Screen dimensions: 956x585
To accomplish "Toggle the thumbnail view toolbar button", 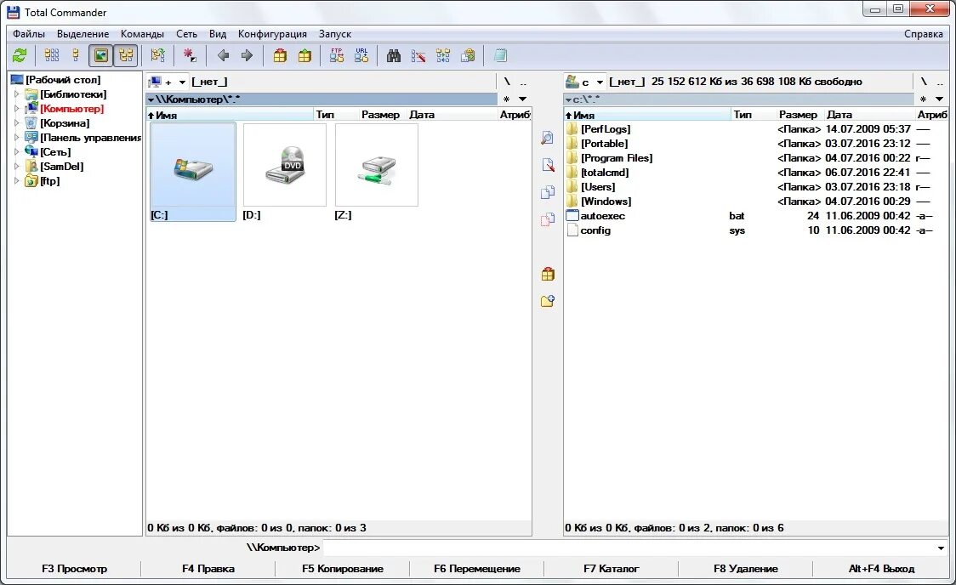I will (x=100, y=55).
